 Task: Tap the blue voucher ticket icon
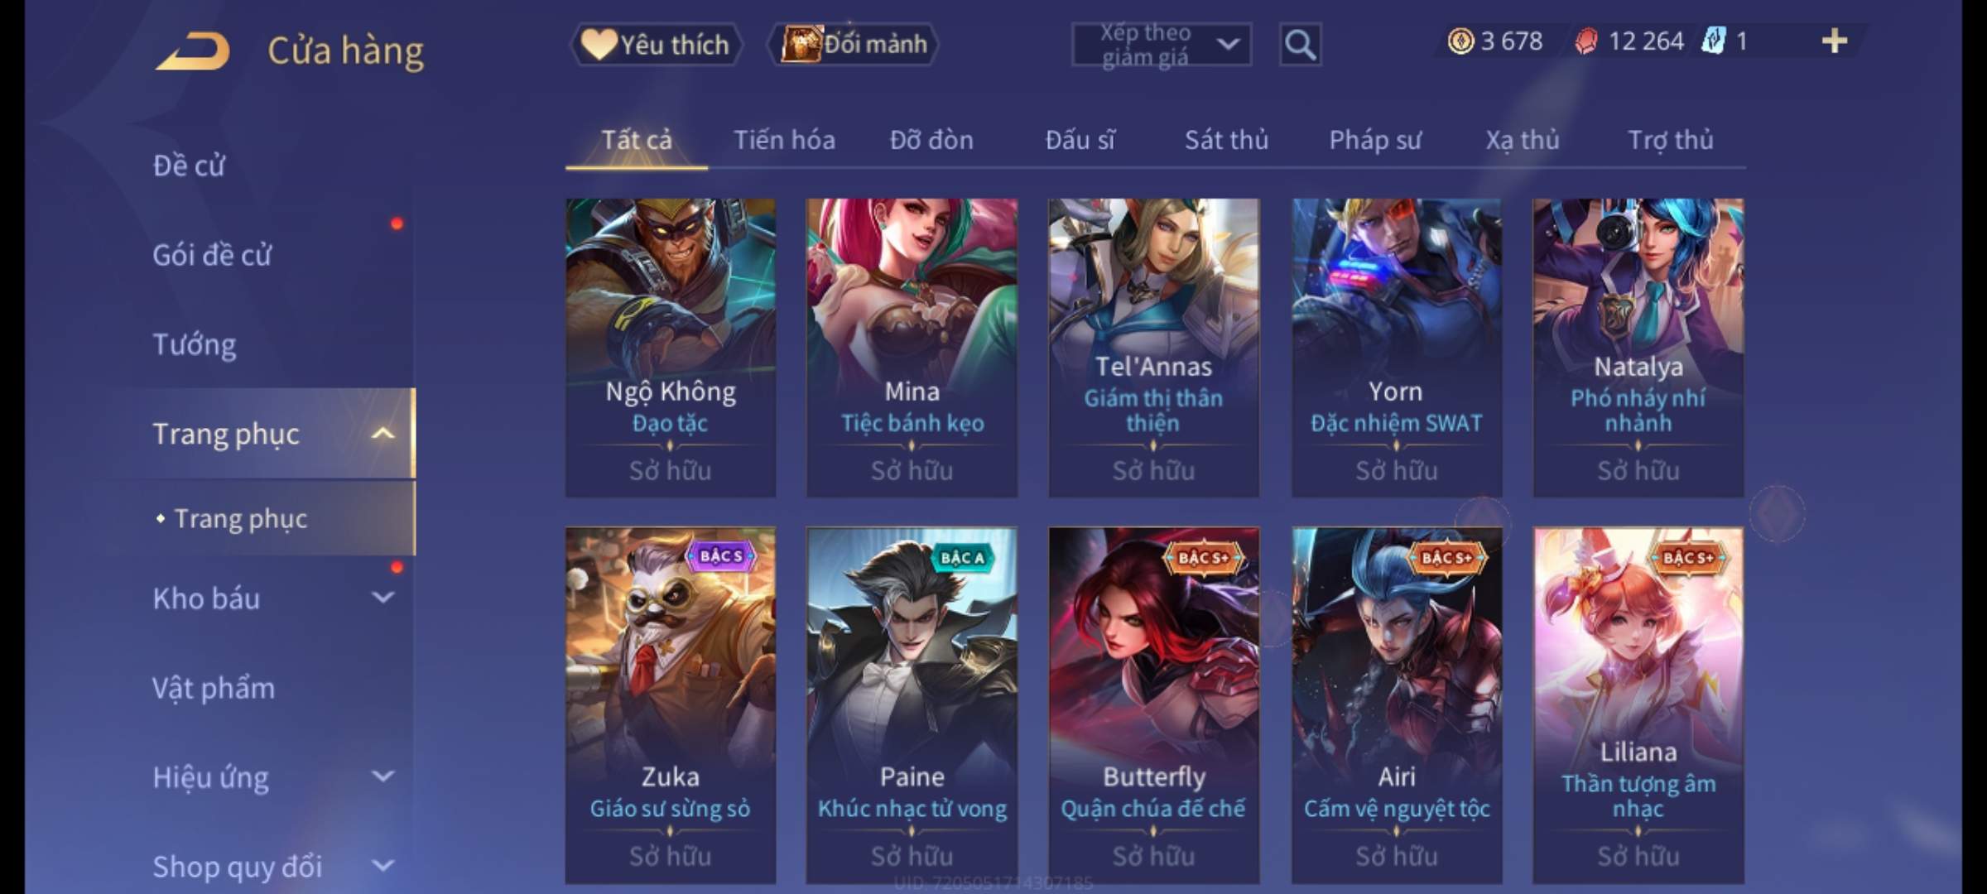tap(1714, 41)
